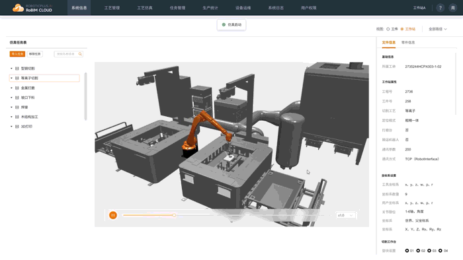Click the orange 导入任务 button
This screenshot has height=260, width=463.
pyautogui.click(x=17, y=54)
